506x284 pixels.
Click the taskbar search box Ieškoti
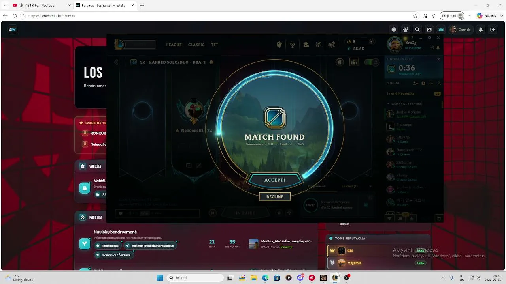[196, 278]
